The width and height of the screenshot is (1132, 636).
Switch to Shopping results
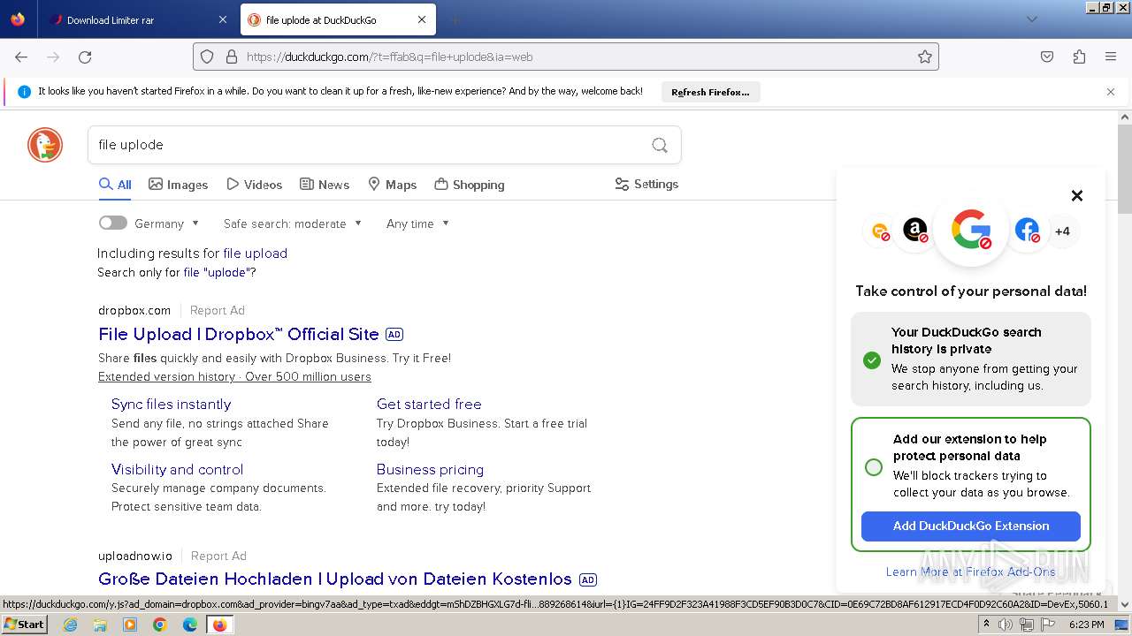click(x=470, y=185)
